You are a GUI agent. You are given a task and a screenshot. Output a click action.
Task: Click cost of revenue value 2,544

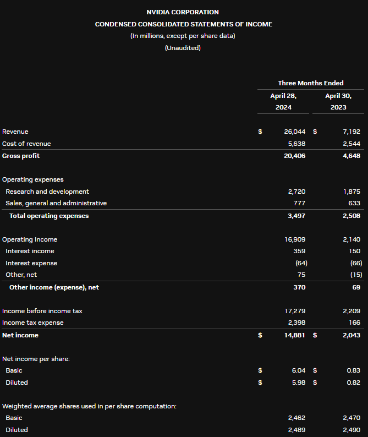pyautogui.click(x=351, y=144)
